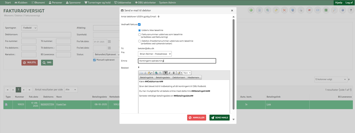Click the red X delete icon in toolbar
The width and height of the screenshot is (355, 133).
pos(284,10)
